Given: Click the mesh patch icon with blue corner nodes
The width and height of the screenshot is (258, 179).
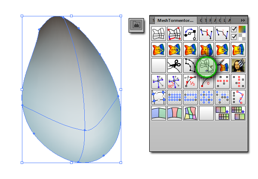Looking at the screenshot, I should 158,98.
